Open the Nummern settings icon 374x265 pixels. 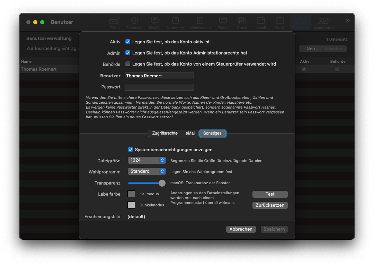point(175,23)
